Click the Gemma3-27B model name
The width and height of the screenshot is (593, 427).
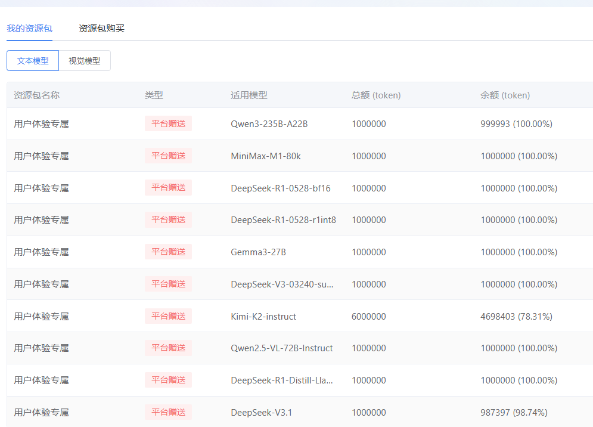click(x=258, y=252)
